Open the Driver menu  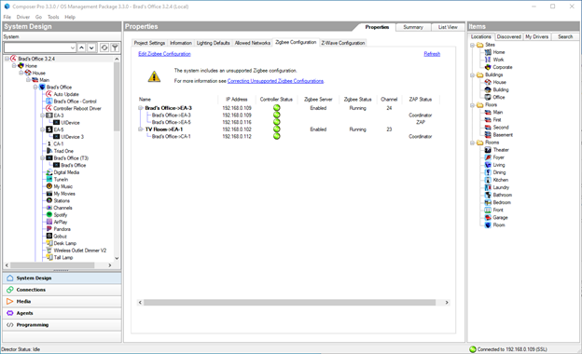23,17
